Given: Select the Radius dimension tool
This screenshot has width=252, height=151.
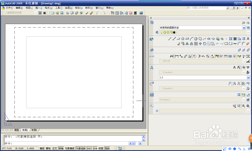Looking at the screenshot, I should (x=195, y=56).
